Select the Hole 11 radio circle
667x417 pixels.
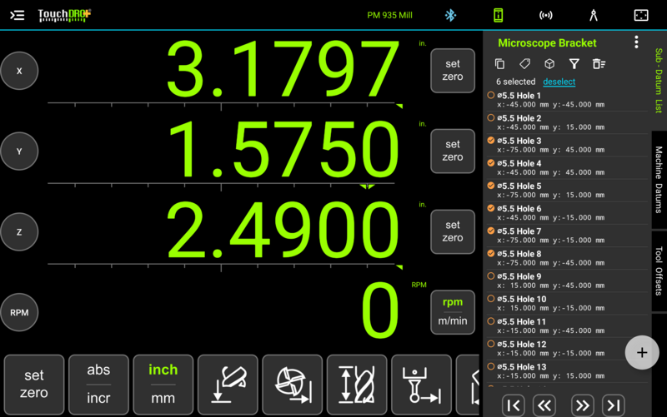tap(490, 321)
